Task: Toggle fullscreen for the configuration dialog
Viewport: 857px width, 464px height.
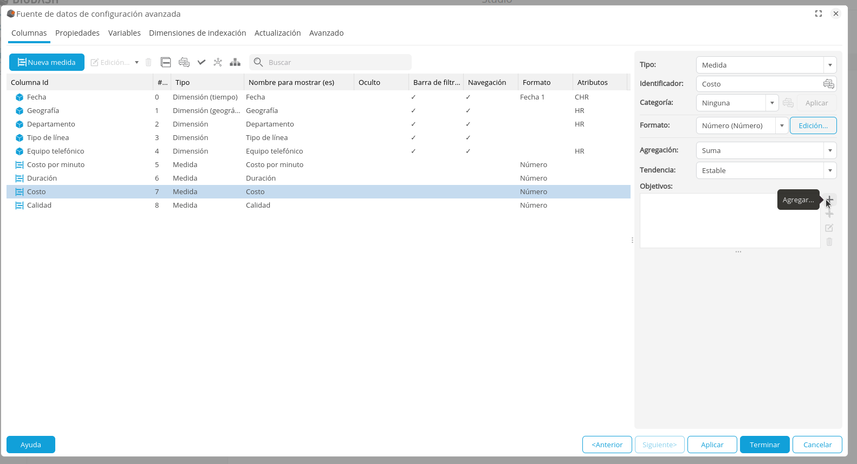Action: 819,14
